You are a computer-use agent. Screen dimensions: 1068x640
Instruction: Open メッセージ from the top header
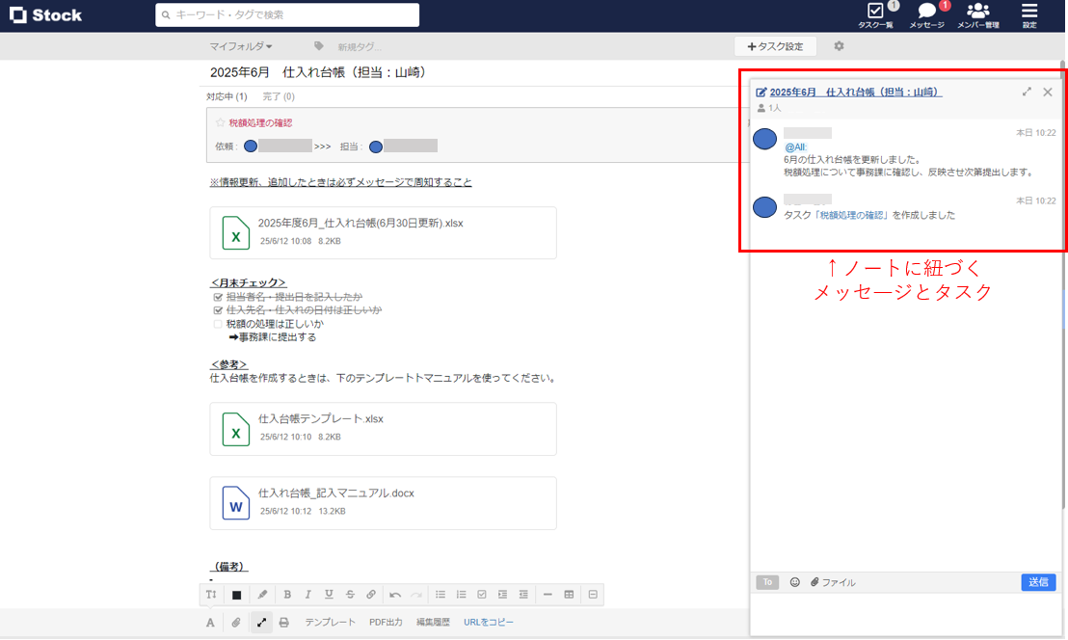click(x=925, y=15)
